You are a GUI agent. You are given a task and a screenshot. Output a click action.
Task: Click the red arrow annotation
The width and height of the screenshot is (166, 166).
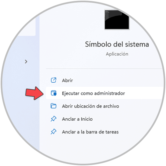(34, 93)
